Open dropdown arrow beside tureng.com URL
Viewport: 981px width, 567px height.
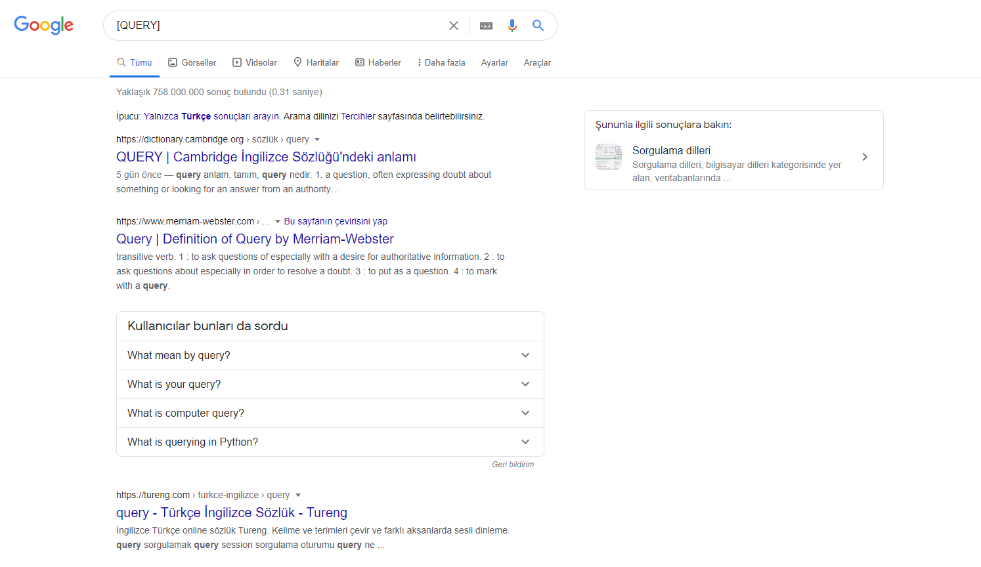tap(298, 495)
